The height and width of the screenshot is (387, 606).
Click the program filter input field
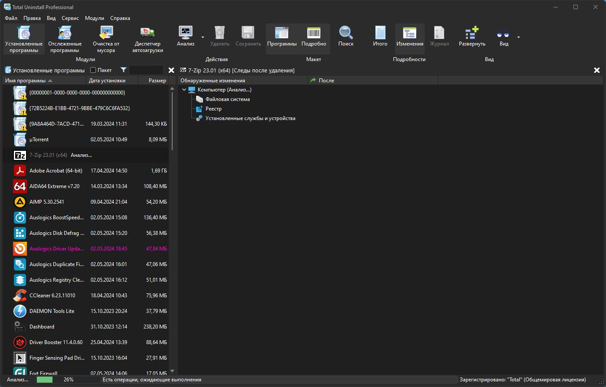(x=146, y=70)
